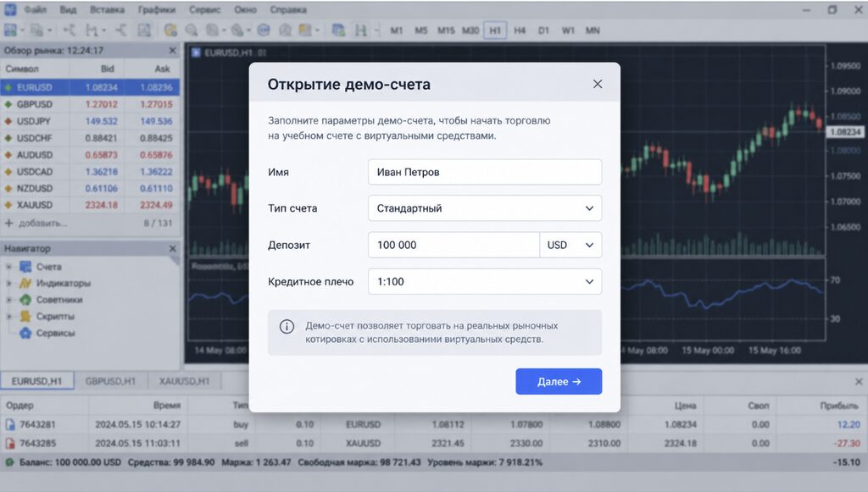868x492 pixels.
Task: Select the M5 timeframe
Action: tap(421, 30)
